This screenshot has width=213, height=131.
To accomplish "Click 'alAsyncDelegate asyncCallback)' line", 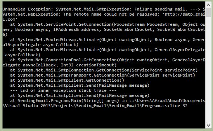I will coord(41,45).
